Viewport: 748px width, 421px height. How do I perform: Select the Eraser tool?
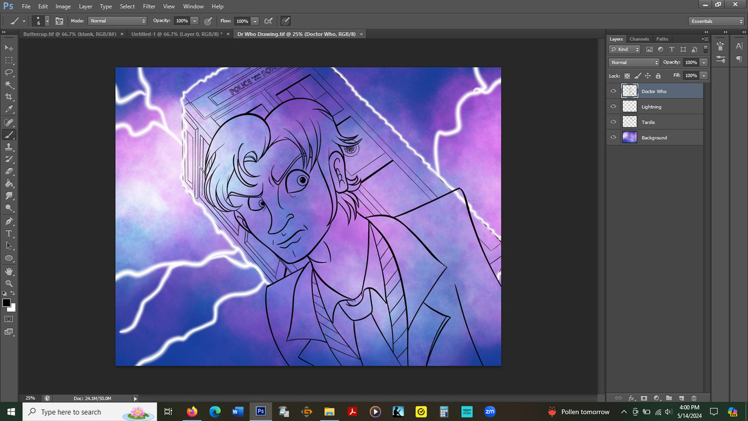tap(9, 171)
